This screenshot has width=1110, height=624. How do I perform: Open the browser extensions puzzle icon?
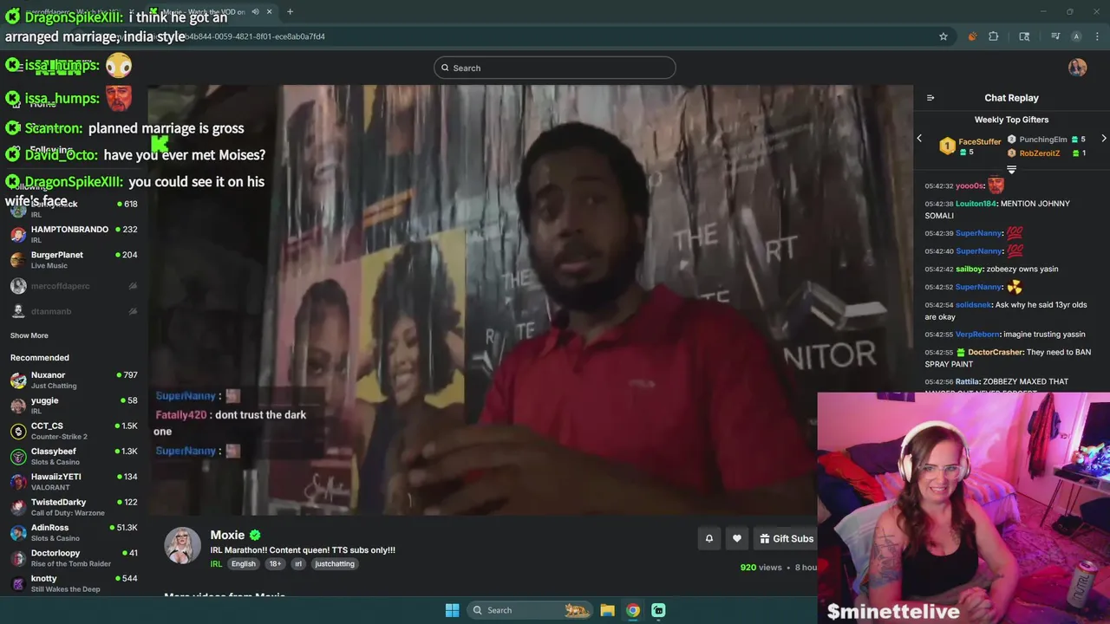pos(994,36)
